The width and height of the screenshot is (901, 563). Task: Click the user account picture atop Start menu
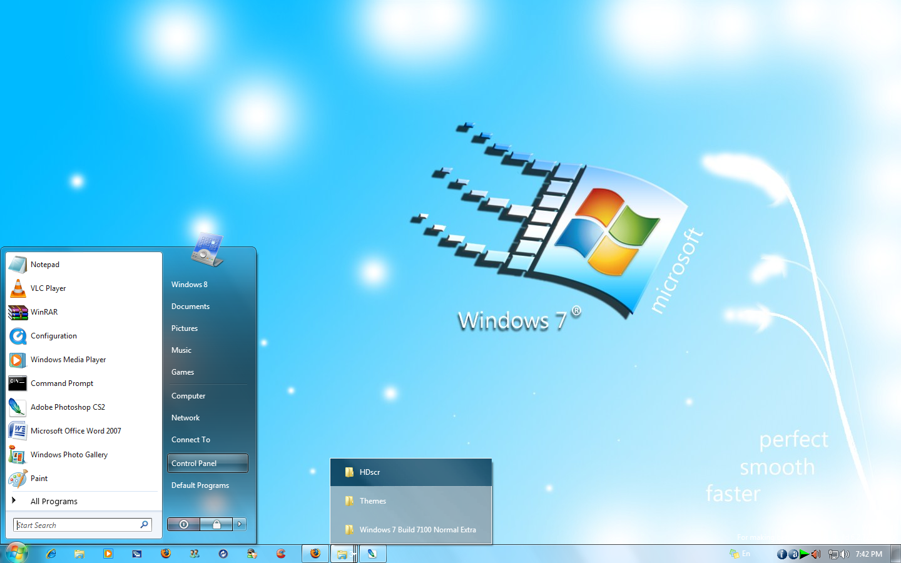click(x=208, y=249)
